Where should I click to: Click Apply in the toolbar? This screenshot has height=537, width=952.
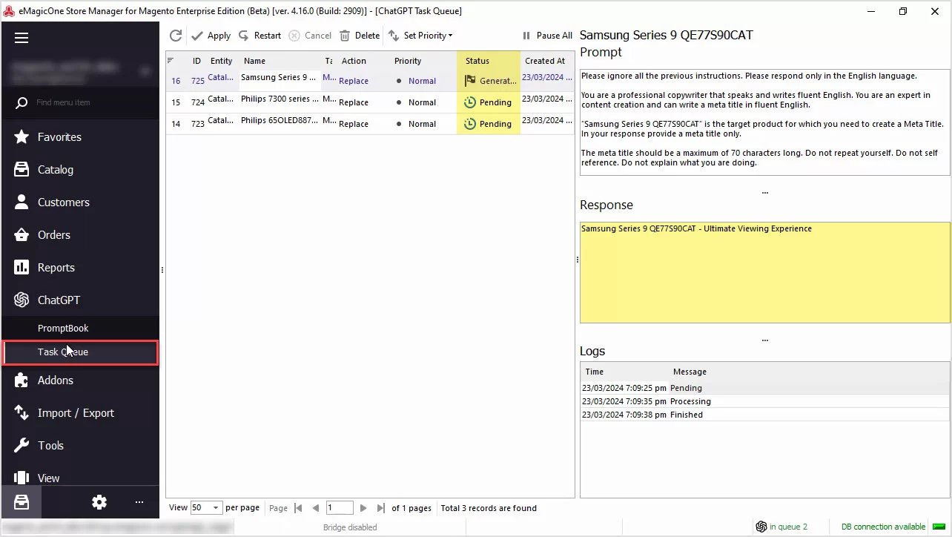pyautogui.click(x=211, y=36)
